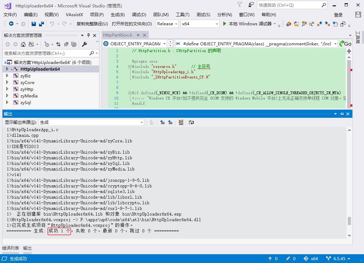The image size is (364, 263).
Task: Click 登录 to sign in
Action: click(x=338, y=15)
